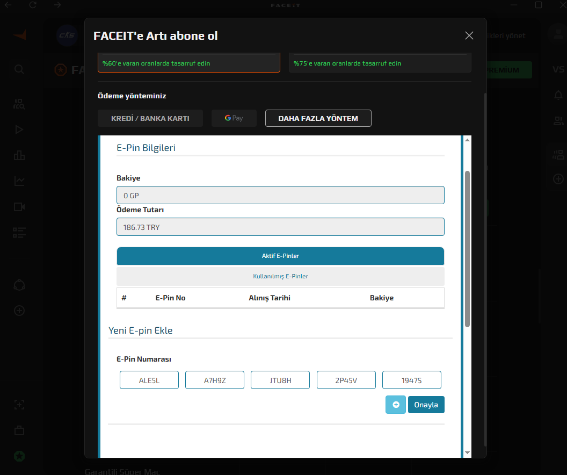The height and width of the screenshot is (475, 567).
Task: Open the FACEIT home logo icon
Action: pyautogui.click(x=20, y=35)
